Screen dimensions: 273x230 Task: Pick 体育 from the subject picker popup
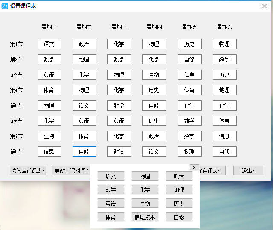click(111, 217)
